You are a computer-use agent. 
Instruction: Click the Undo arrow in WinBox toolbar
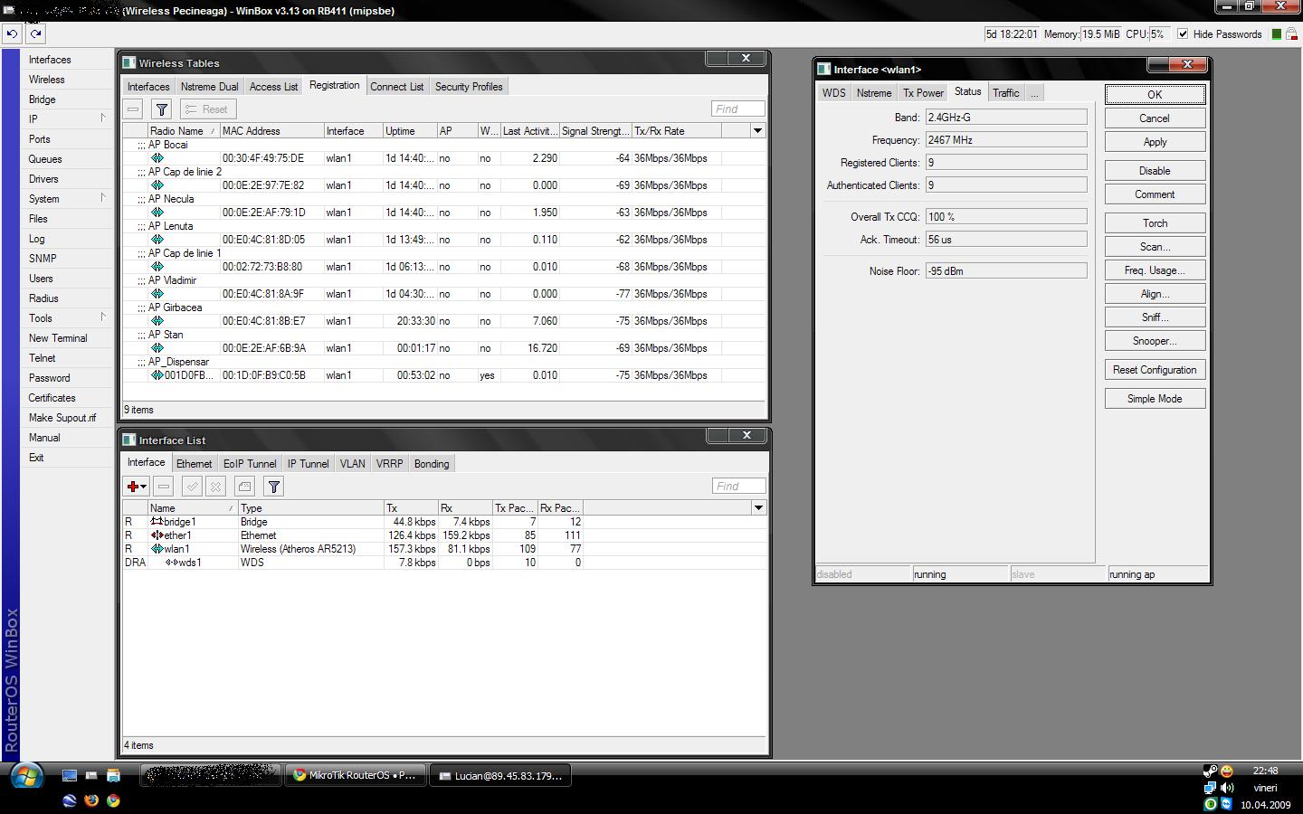point(12,33)
